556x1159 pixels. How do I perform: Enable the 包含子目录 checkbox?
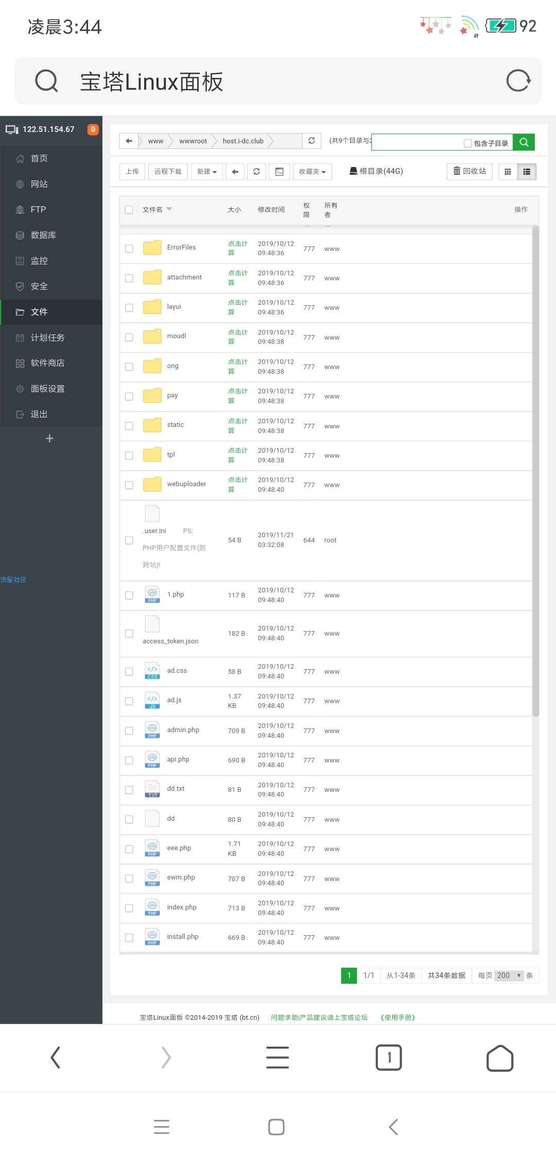click(467, 143)
